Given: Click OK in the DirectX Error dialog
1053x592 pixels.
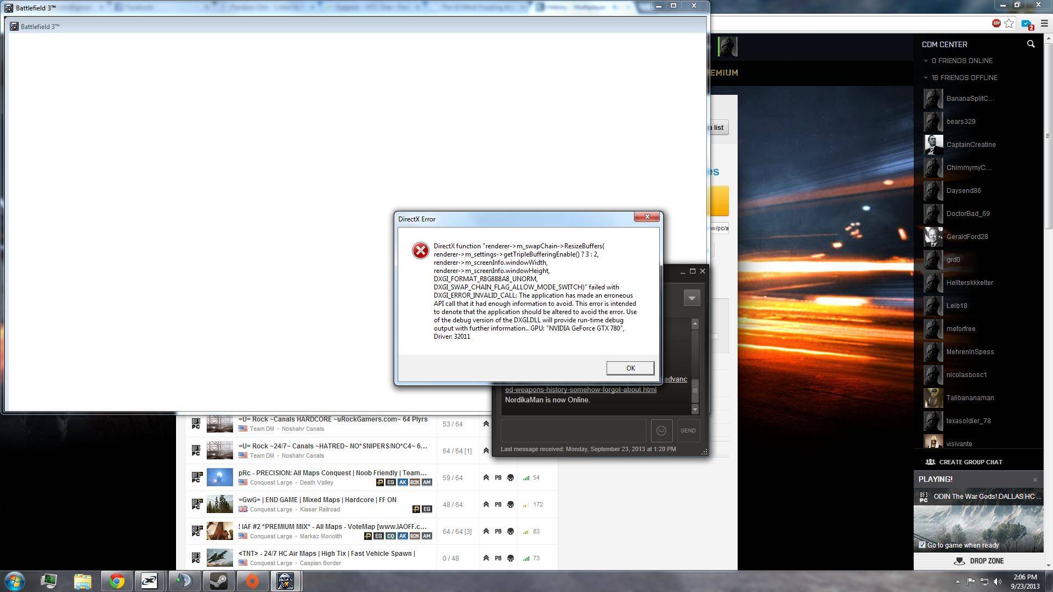Looking at the screenshot, I should [630, 368].
